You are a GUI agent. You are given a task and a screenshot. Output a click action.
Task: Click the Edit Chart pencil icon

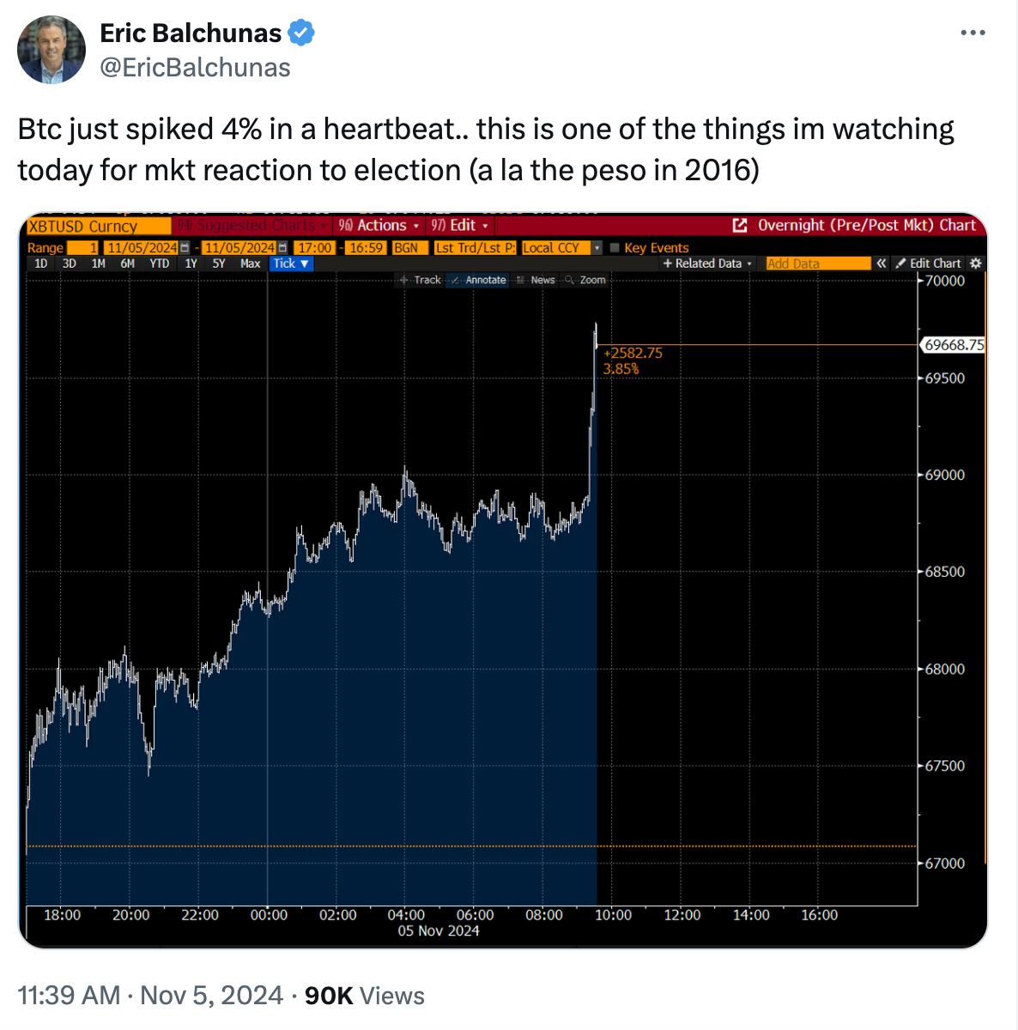(900, 264)
